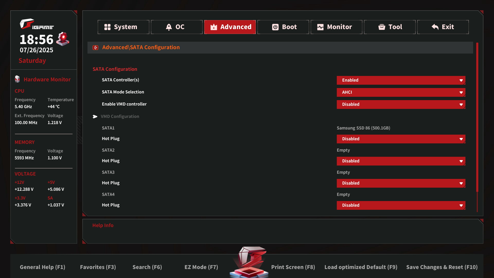This screenshot has height=278, width=494.
Task: Toggle Hot Plug setting for SATA1
Action: [401, 139]
